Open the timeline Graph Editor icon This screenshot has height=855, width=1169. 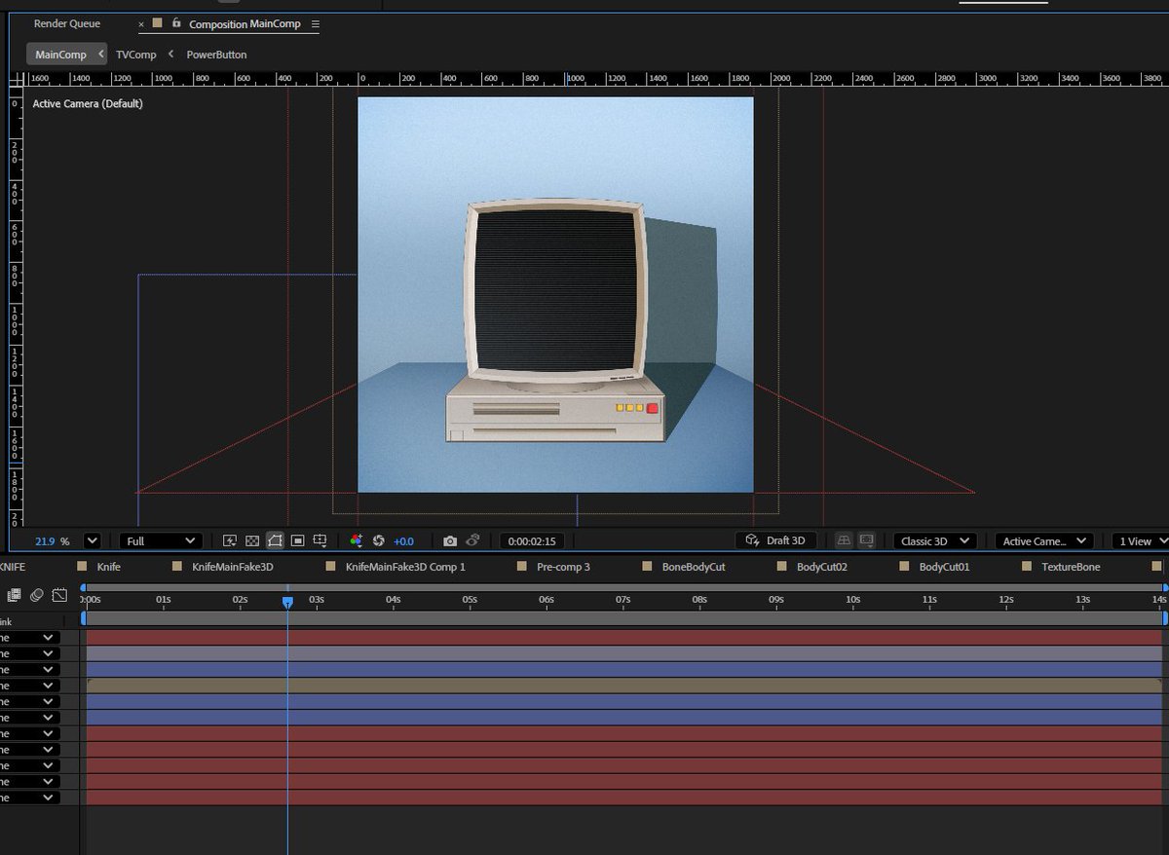pyautogui.click(x=59, y=594)
